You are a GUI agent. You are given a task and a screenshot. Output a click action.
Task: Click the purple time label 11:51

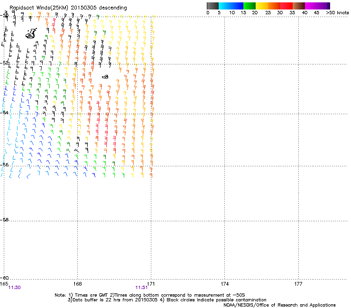(141, 288)
